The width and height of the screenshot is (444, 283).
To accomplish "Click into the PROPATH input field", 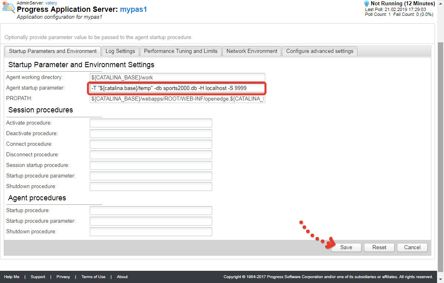I will pyautogui.click(x=177, y=99).
